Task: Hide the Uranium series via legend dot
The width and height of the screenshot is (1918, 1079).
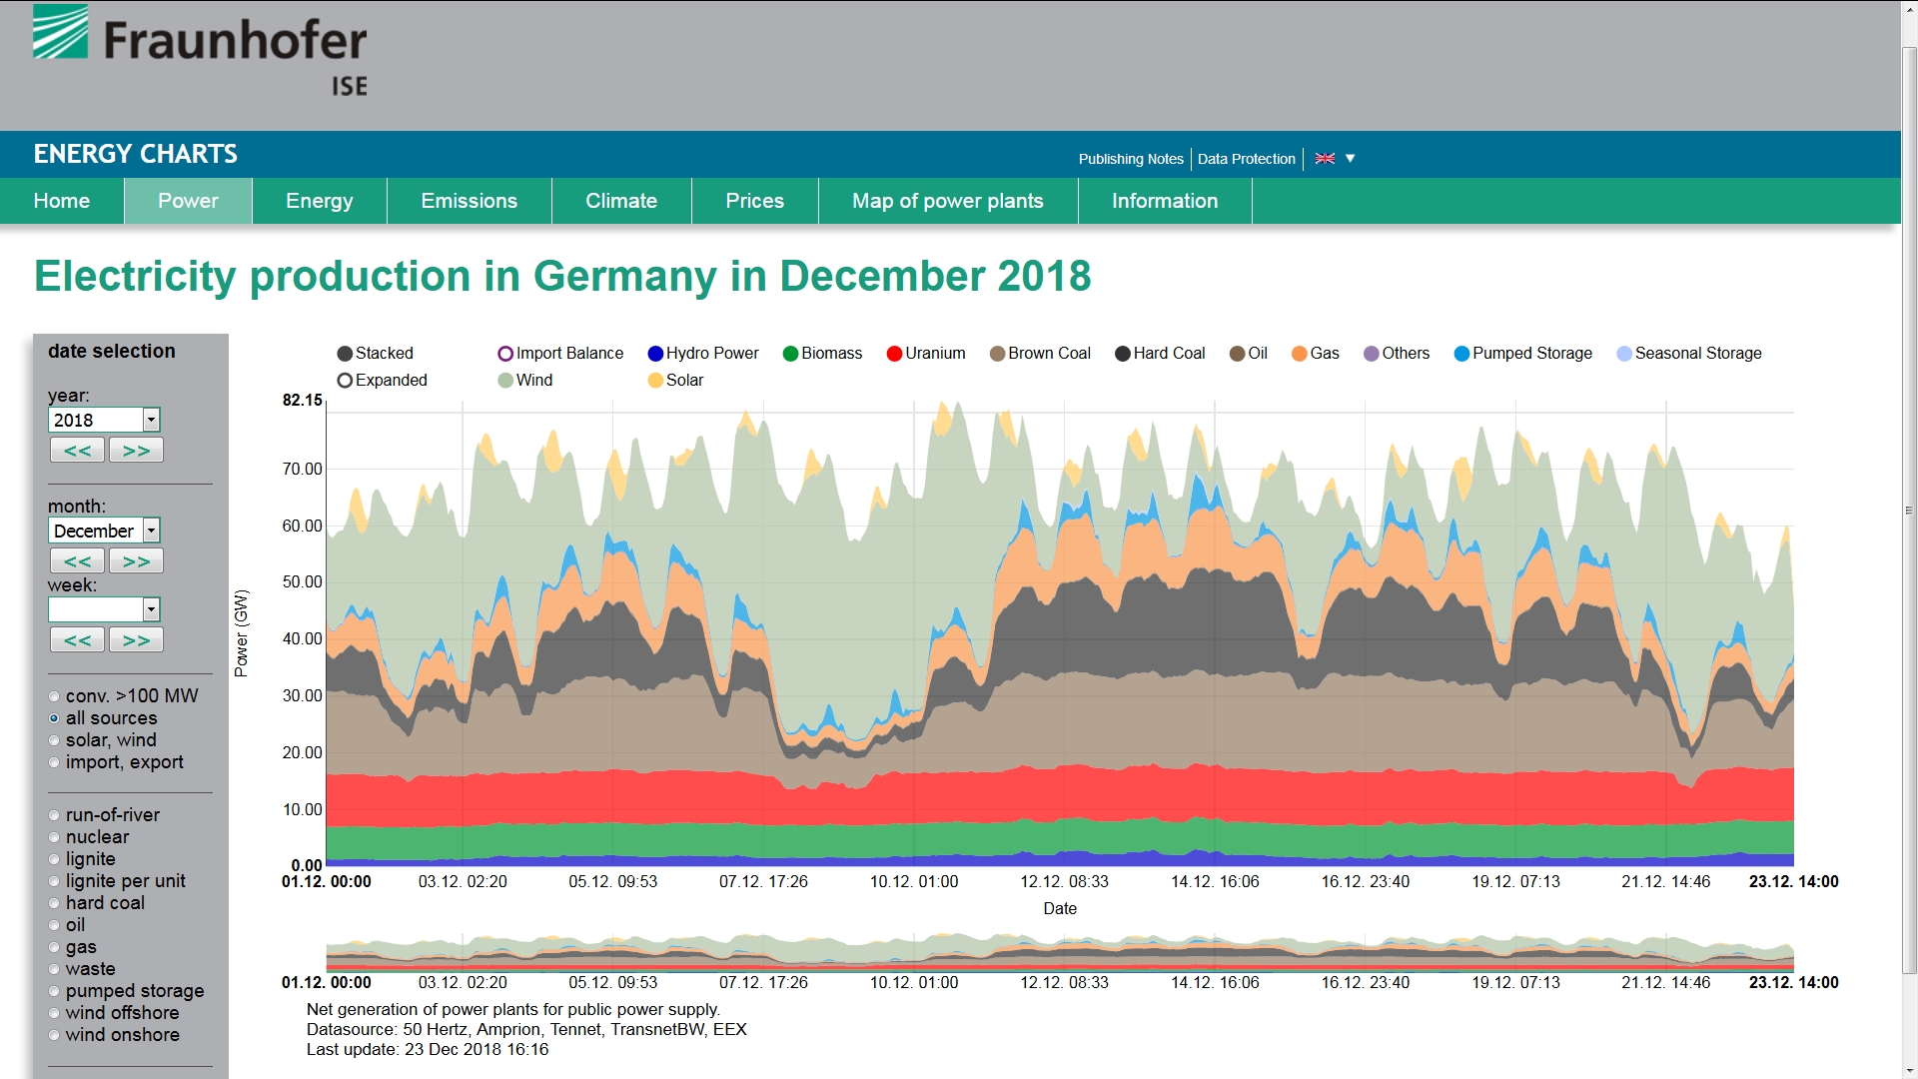Action: coord(894,354)
